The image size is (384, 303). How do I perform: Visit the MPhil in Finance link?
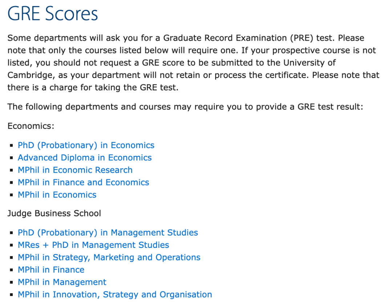[x=51, y=270]
